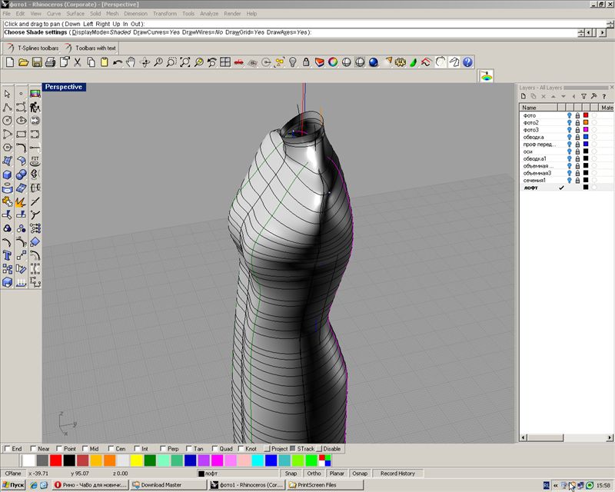This screenshot has width=615, height=492.
Task: Click the Save diskette icon in toolbar
Action: click(x=37, y=61)
